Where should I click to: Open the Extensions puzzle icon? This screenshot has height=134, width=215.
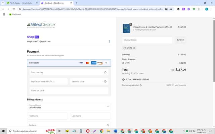coord(199,9)
